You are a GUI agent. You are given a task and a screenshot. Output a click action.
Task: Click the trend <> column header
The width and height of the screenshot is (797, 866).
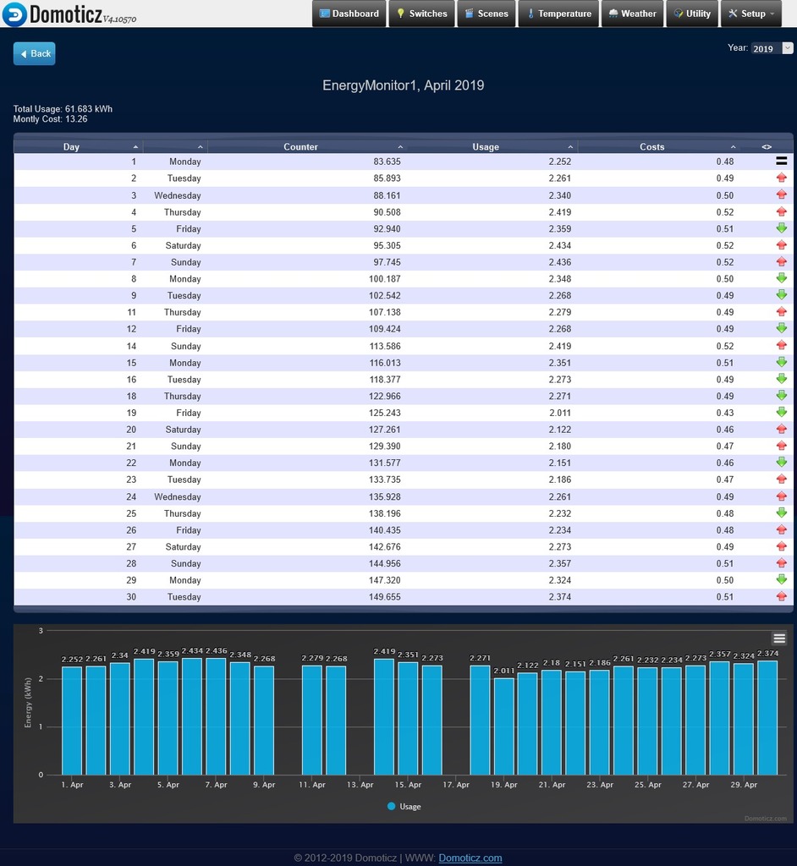tap(767, 147)
